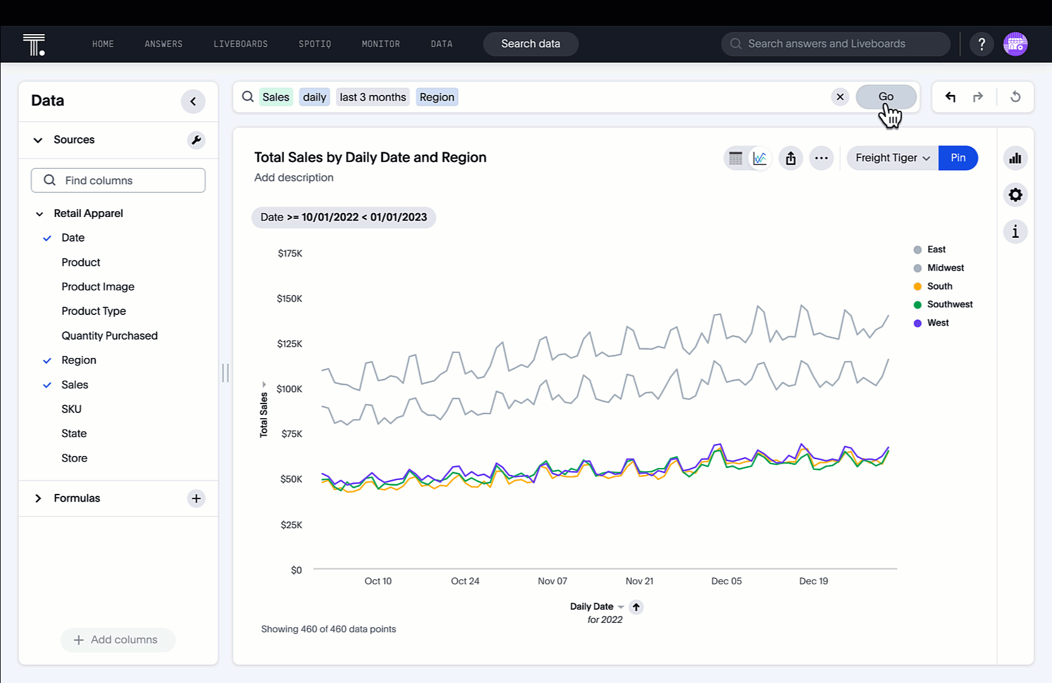Click the magnifier in Find columns
1052x683 pixels.
pos(49,180)
